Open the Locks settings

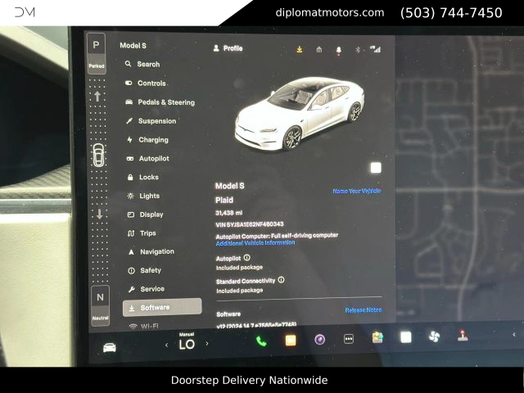(142, 177)
